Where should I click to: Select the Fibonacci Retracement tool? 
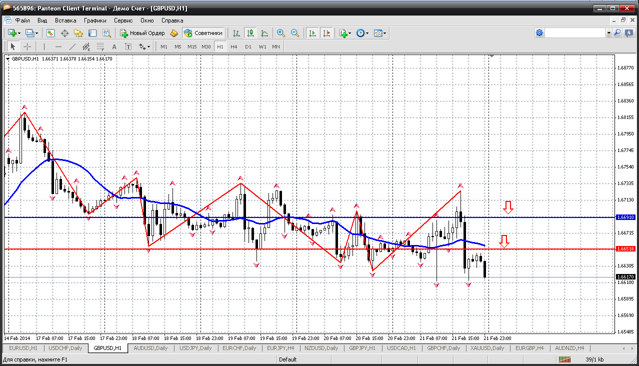click(100, 46)
